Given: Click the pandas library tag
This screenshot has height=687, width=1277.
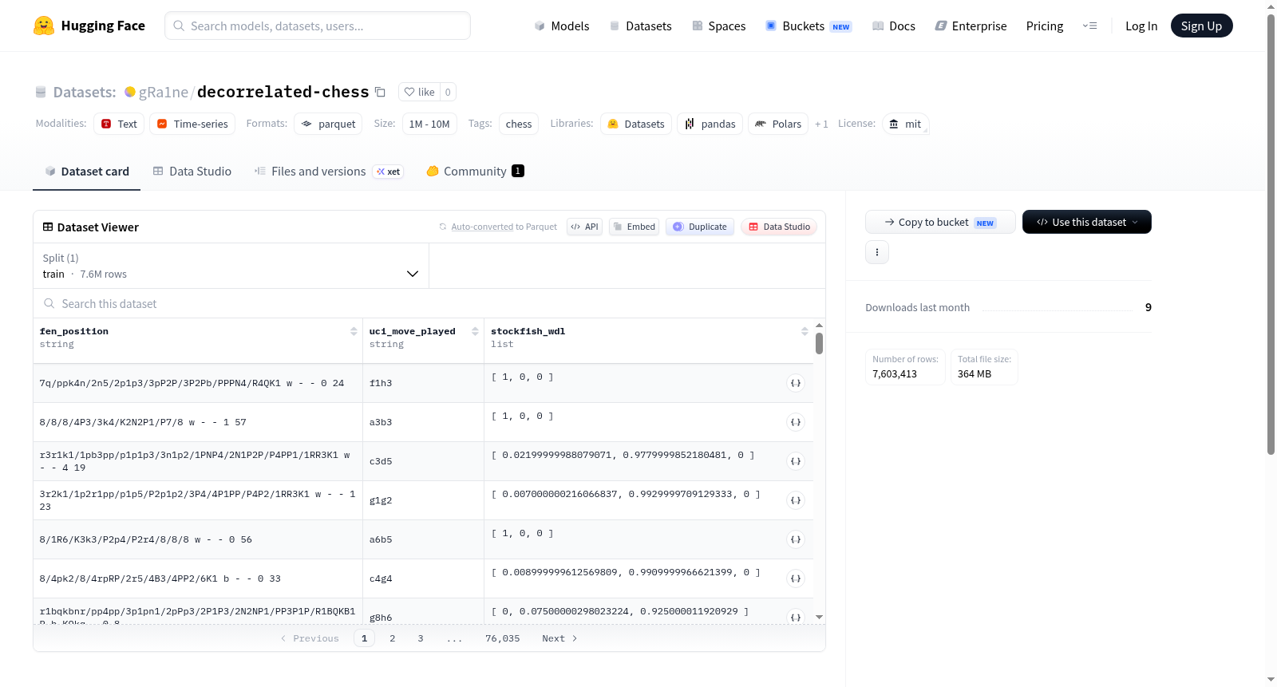Looking at the screenshot, I should [710, 124].
